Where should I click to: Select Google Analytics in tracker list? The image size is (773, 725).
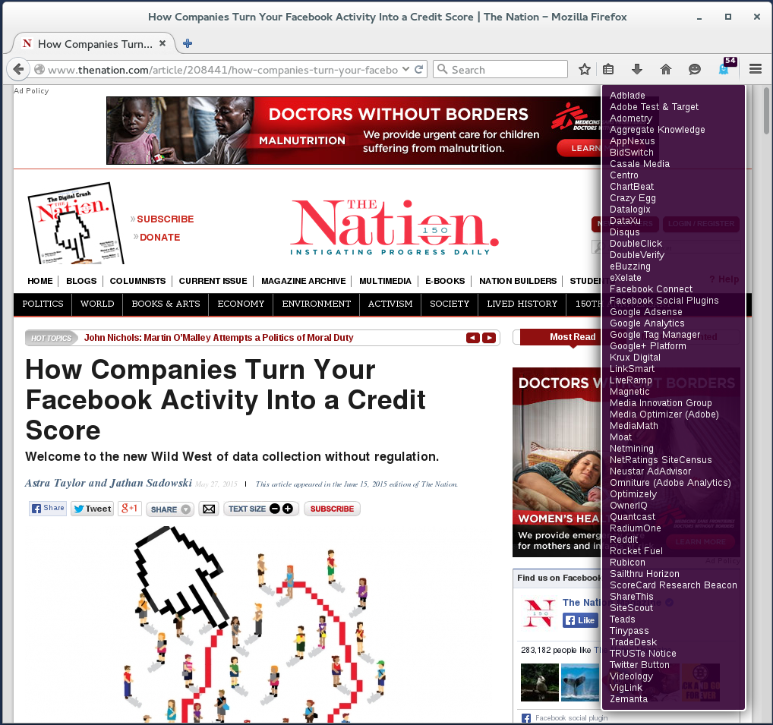pyautogui.click(x=647, y=323)
